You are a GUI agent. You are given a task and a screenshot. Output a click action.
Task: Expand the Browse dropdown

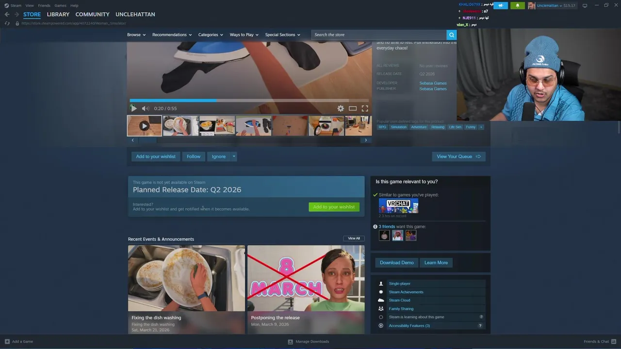pos(136,35)
